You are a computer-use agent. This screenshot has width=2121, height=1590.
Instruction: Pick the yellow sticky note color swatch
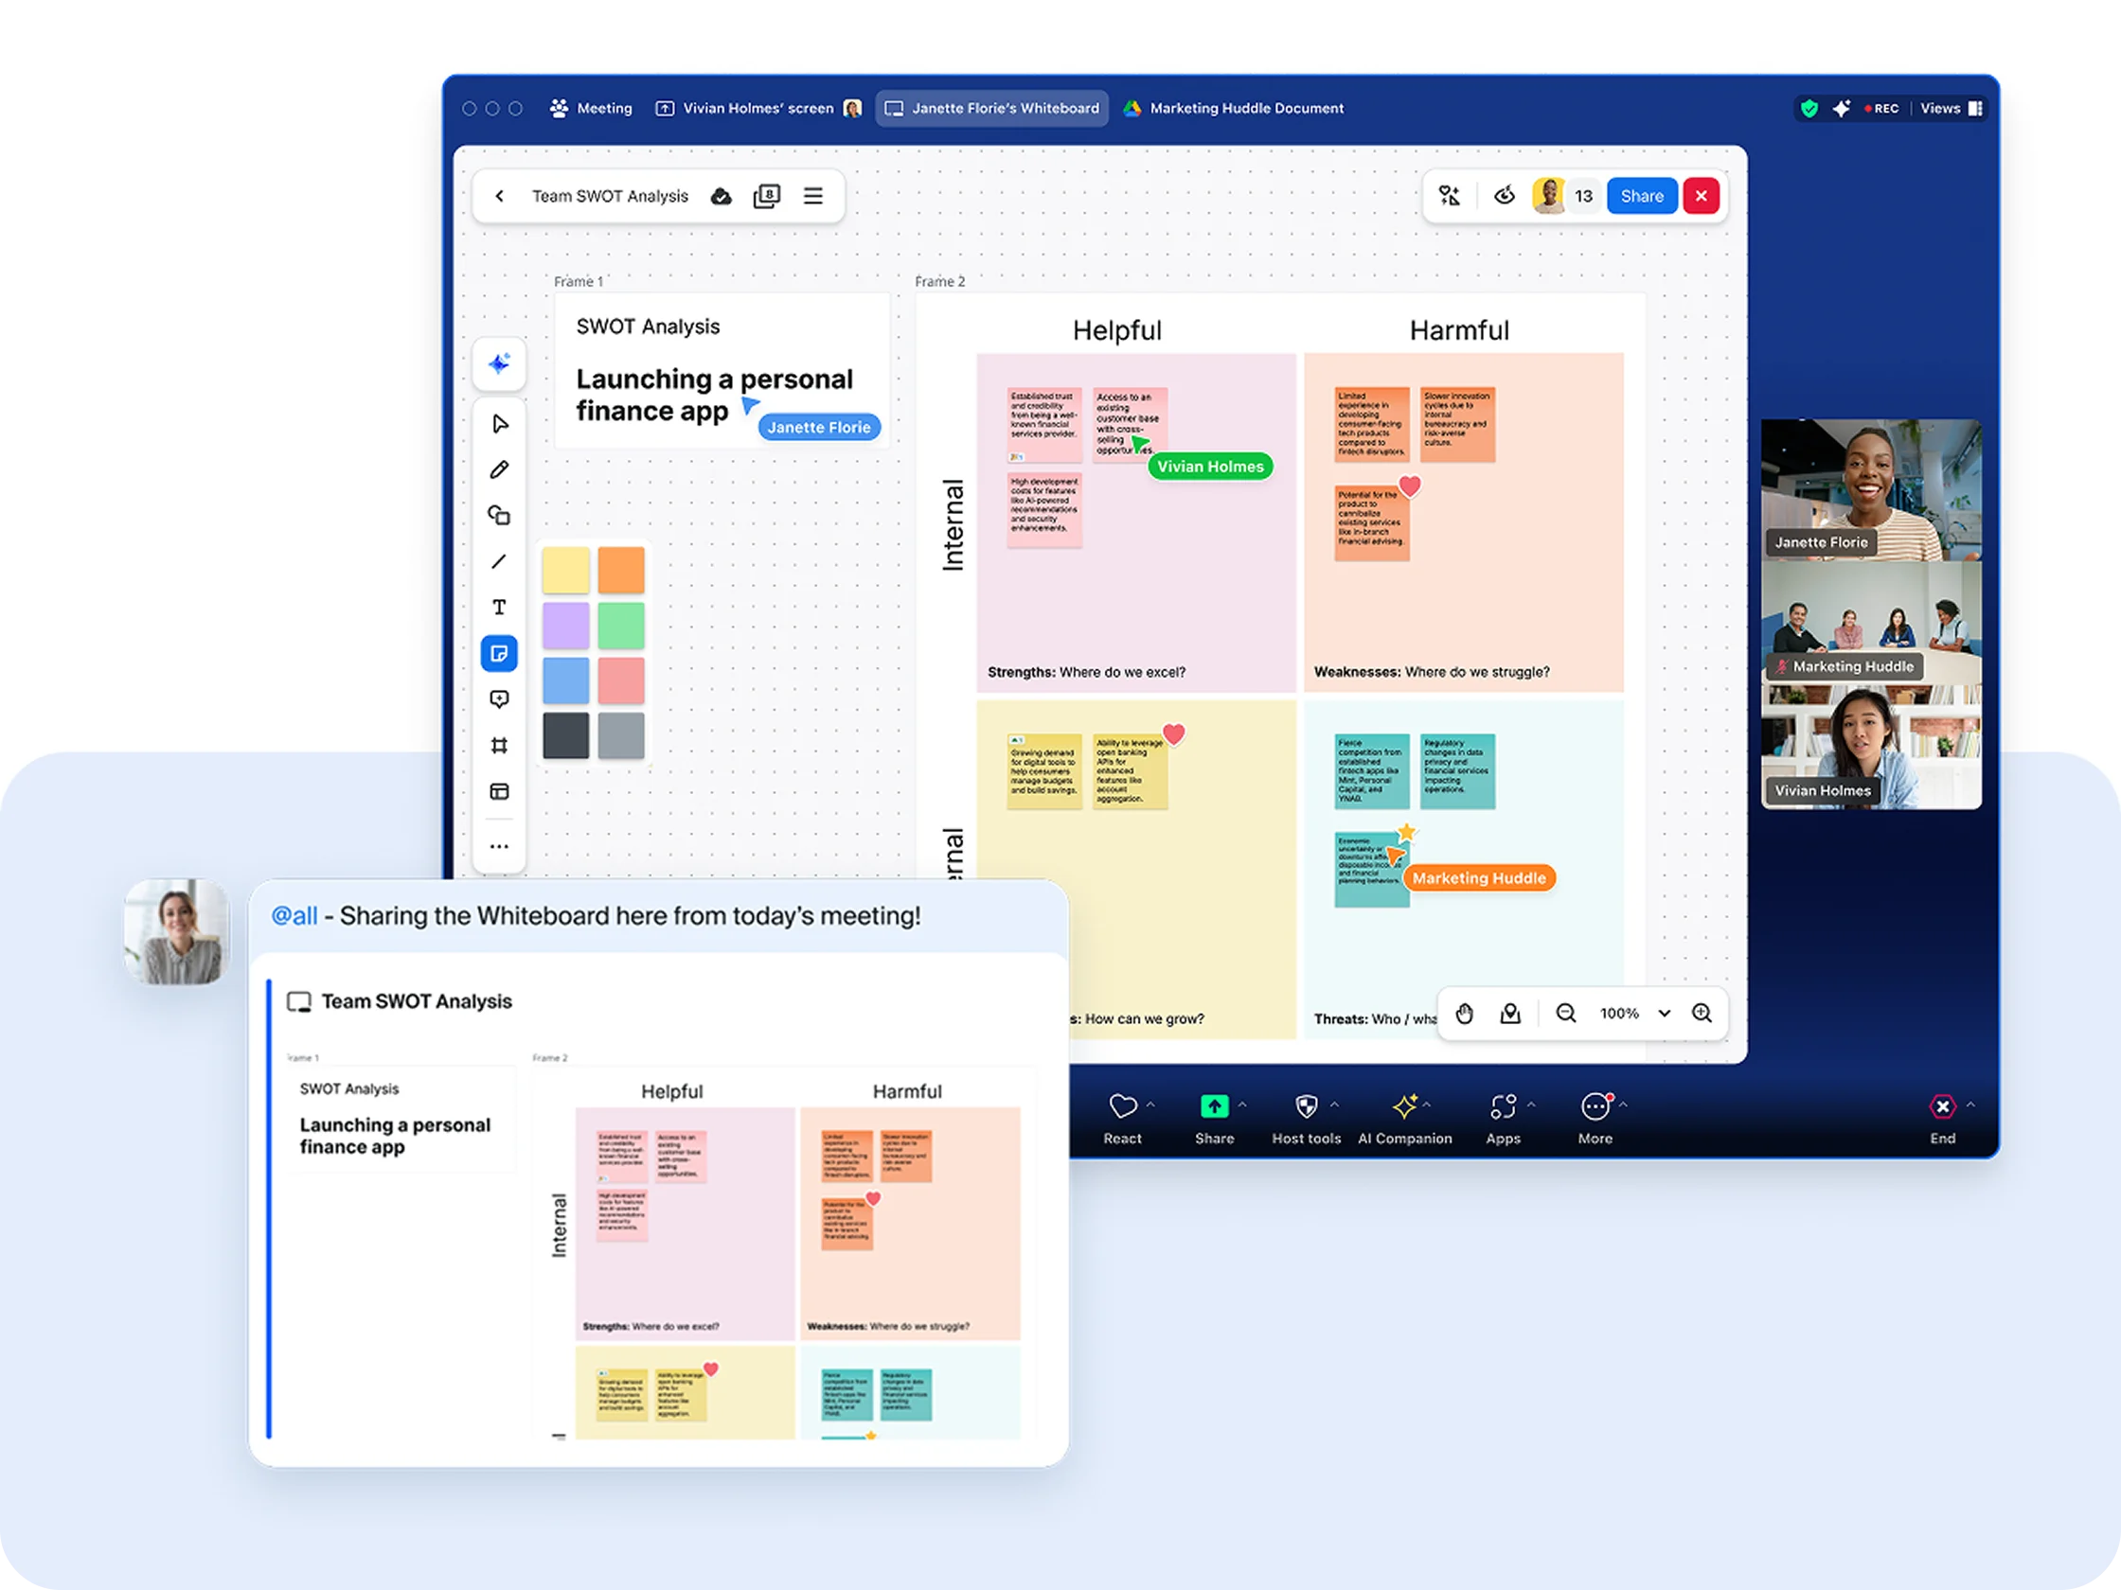click(565, 569)
